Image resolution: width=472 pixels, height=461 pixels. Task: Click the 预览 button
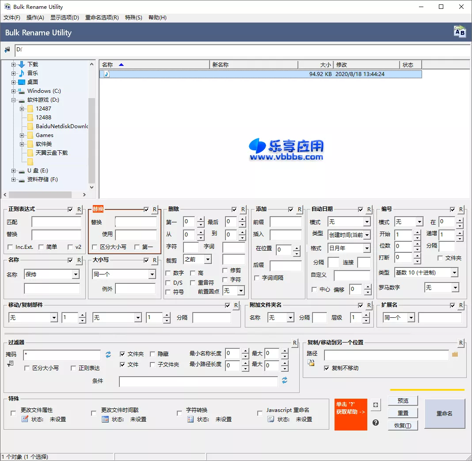click(x=403, y=400)
